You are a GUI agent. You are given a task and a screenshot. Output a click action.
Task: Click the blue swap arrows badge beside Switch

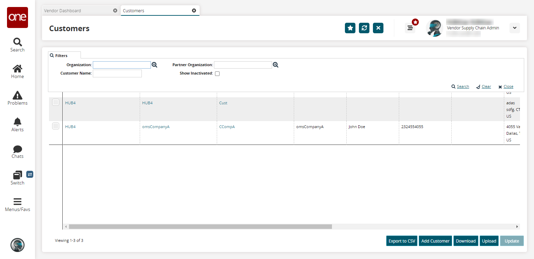[x=30, y=174]
